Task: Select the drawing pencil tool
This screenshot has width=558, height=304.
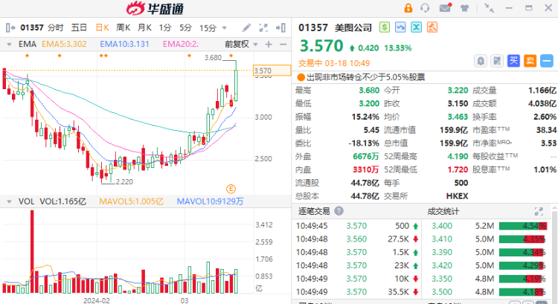Action: point(246,28)
